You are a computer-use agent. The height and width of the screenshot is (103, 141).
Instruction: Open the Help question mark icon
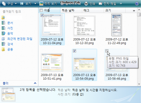pos(137,4)
